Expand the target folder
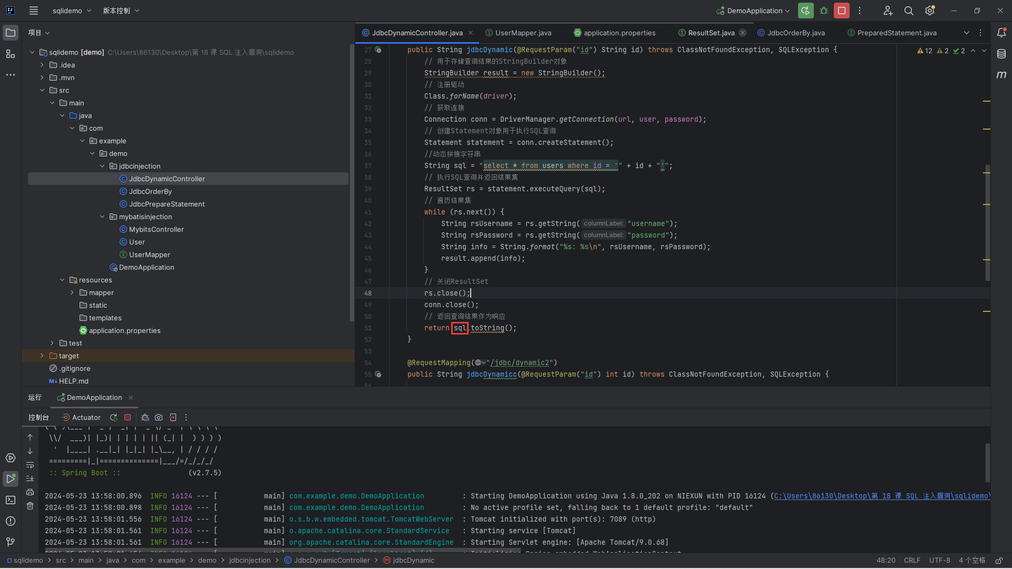 pyautogui.click(x=42, y=356)
